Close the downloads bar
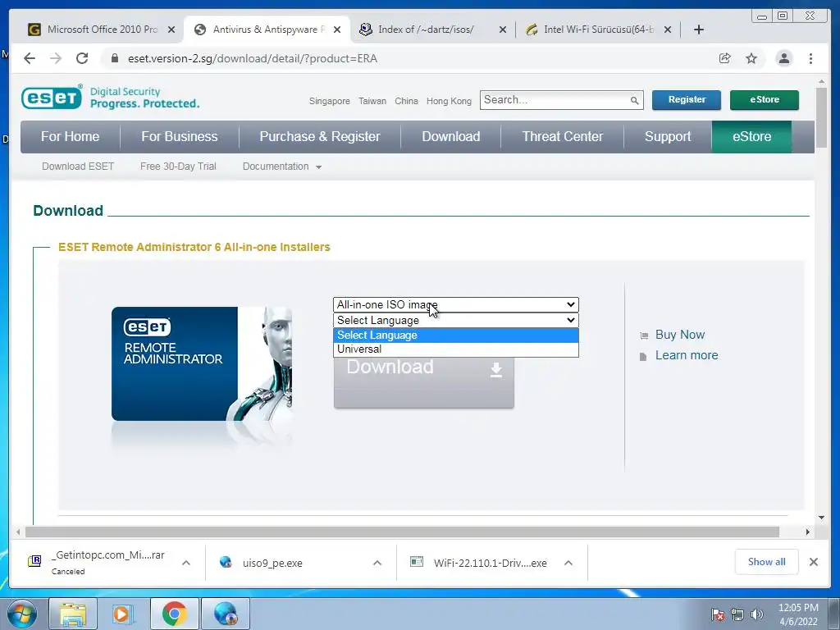The width and height of the screenshot is (840, 630). tap(813, 562)
